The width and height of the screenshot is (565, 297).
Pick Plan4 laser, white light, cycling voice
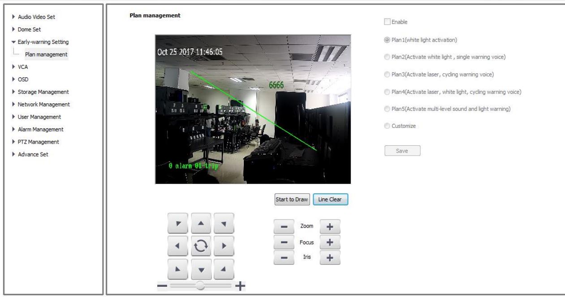[387, 92]
